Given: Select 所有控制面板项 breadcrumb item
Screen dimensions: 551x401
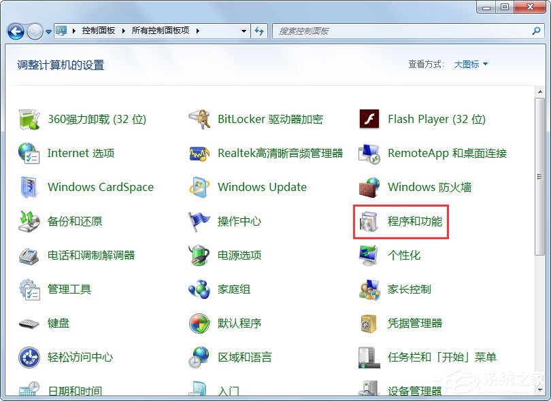Looking at the screenshot, I should pos(161,31).
